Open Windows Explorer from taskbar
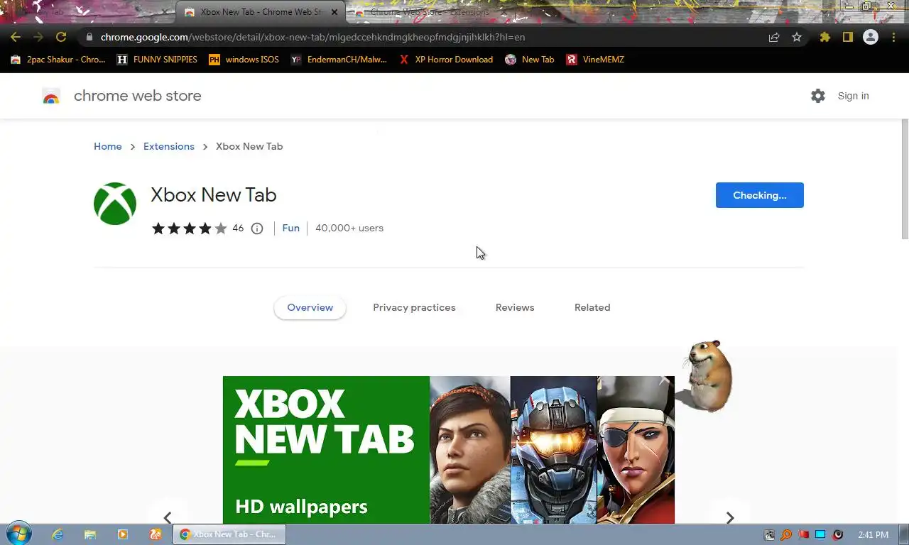909x545 pixels. 90,534
